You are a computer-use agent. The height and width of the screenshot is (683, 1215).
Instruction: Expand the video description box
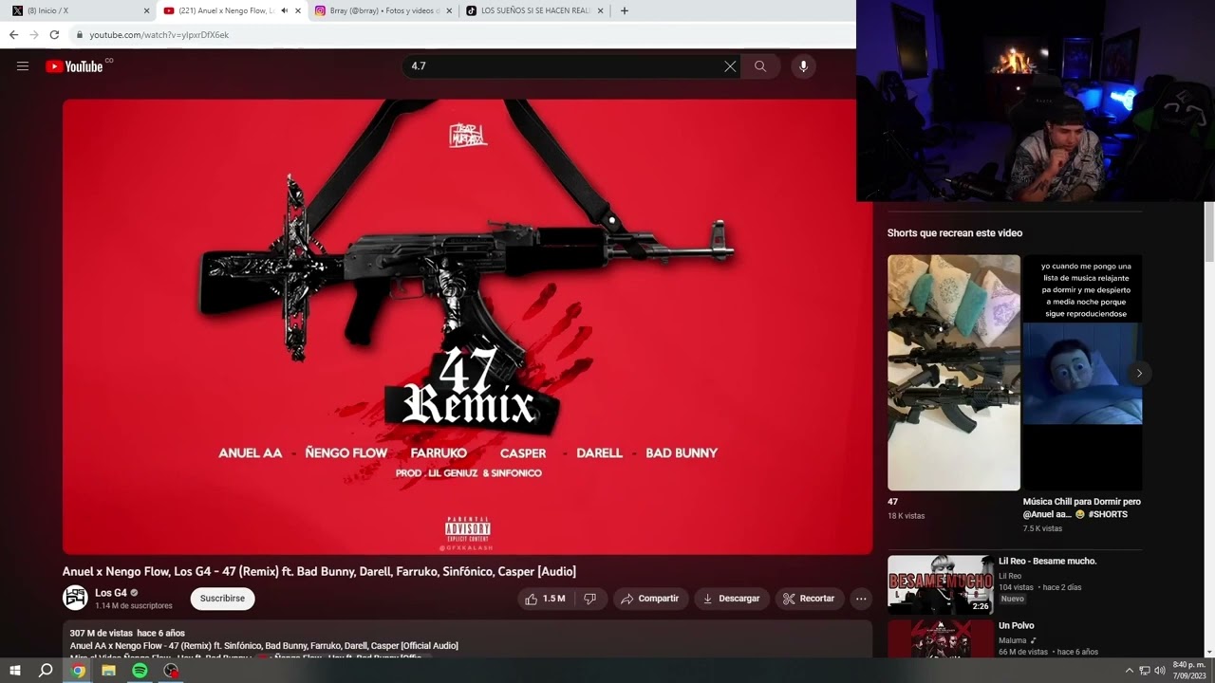467,639
